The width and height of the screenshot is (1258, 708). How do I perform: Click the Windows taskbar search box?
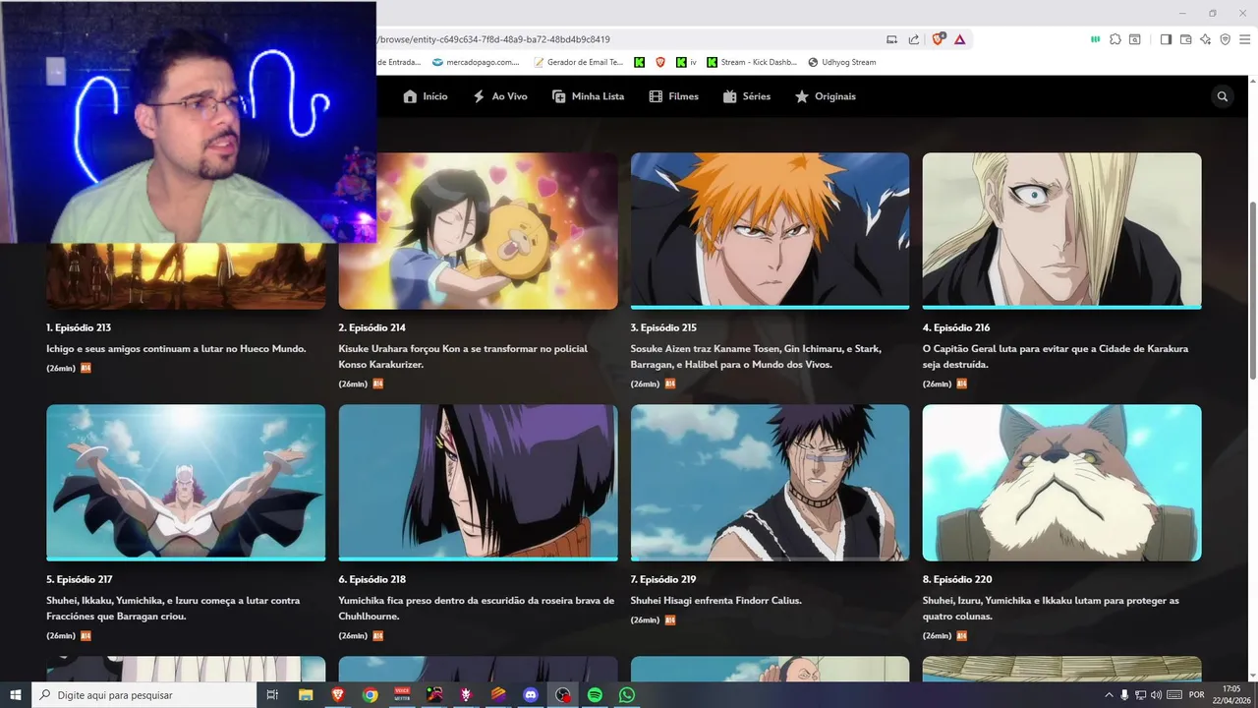[143, 695]
